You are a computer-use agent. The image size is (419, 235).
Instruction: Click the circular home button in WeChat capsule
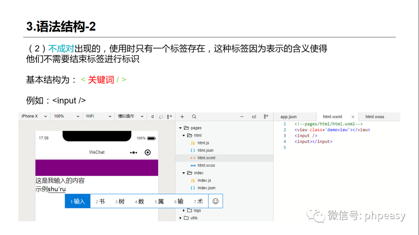[x=147, y=152]
